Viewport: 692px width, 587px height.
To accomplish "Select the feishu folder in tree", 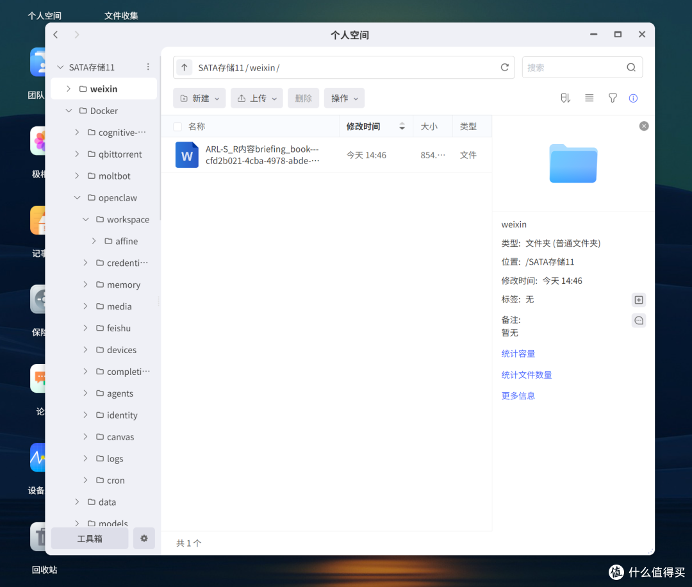I will pyautogui.click(x=119, y=328).
